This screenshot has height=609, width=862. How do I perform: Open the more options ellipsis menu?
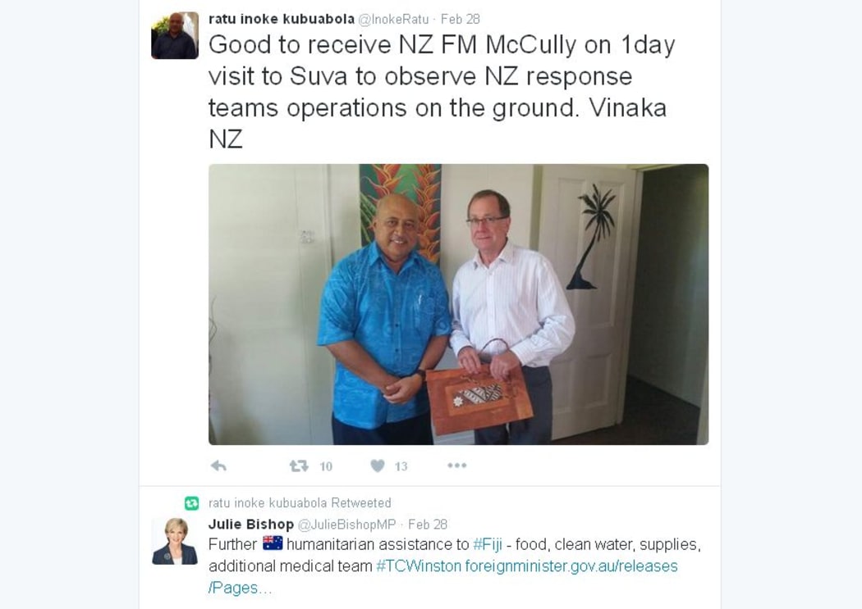[456, 466]
